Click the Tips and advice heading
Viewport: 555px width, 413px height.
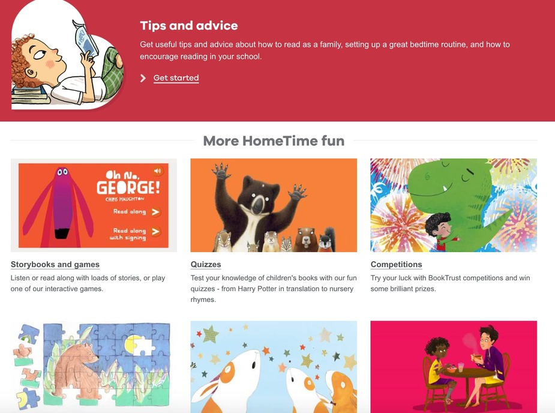point(188,25)
